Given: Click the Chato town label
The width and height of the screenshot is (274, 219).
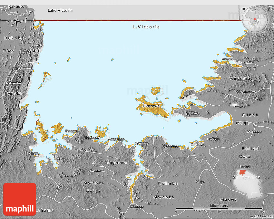Looking at the screenshot, I should (x=34, y=153).
